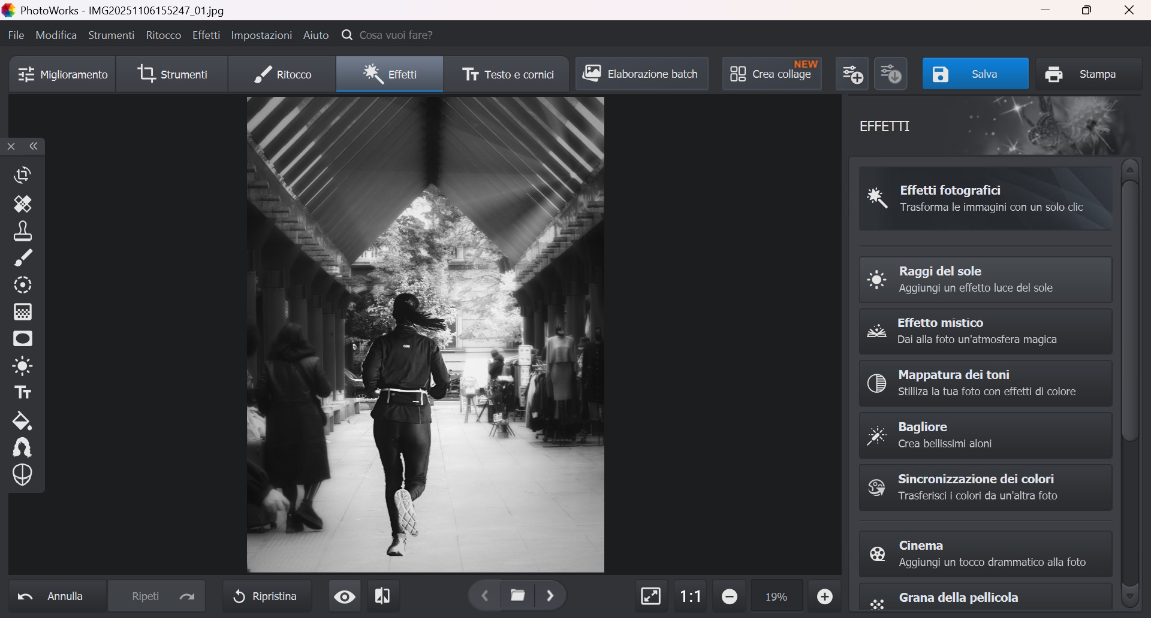The image size is (1151, 618).
Task: Toggle original photo preview eye icon
Action: tap(345, 596)
